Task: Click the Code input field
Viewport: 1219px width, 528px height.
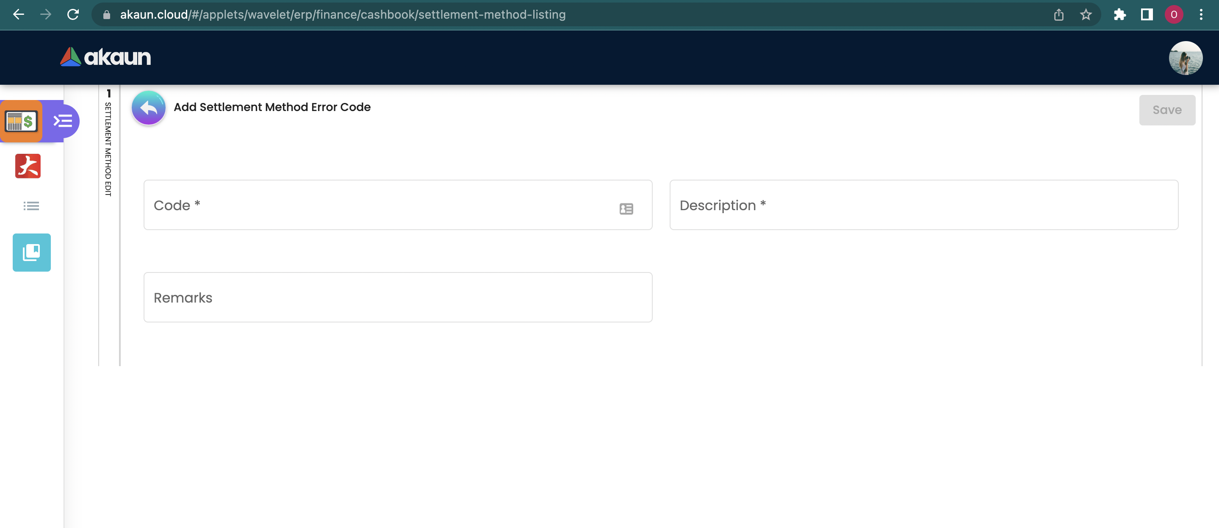Action: point(379,205)
